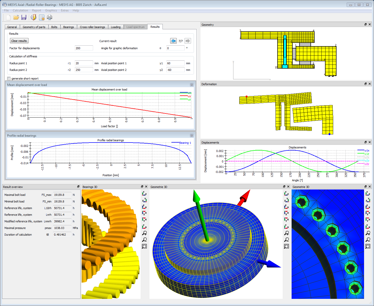Fit the blue disc 3D view to window
The image size is (374, 306).
286,246
